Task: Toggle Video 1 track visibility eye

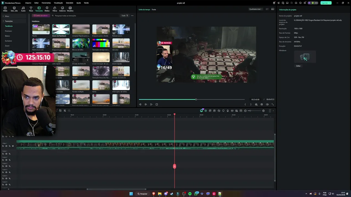Action: click(x=13, y=146)
